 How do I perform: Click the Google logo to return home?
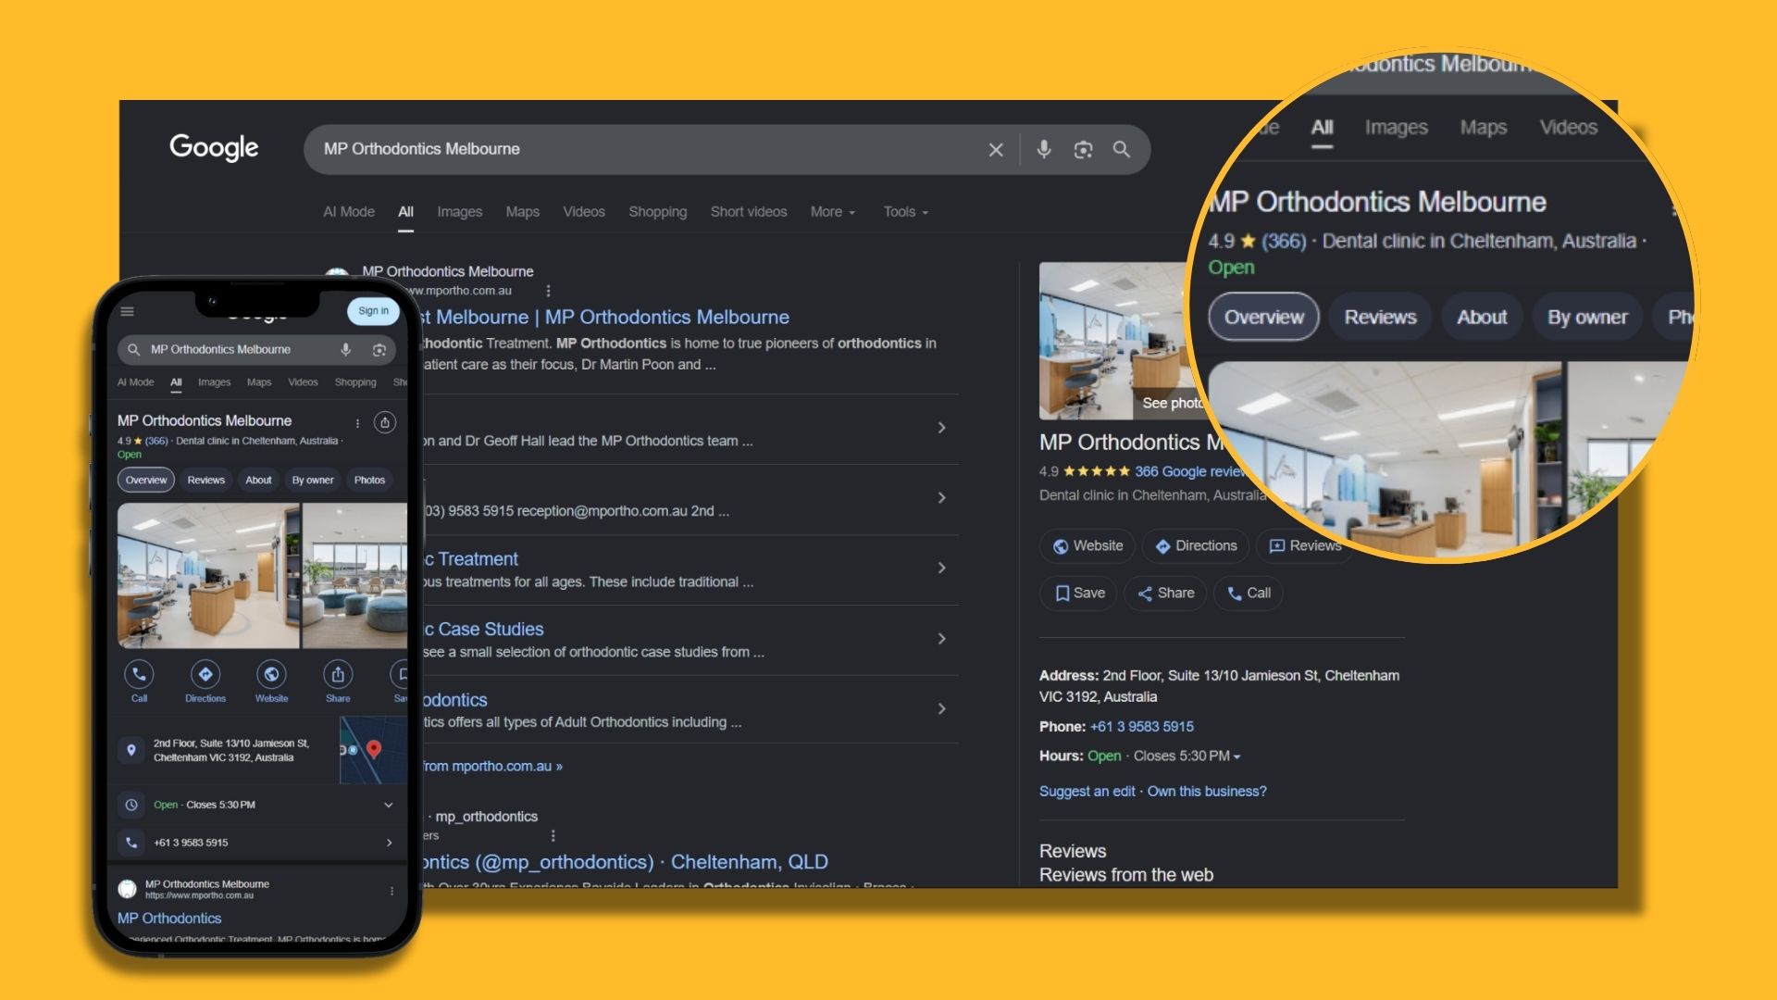(214, 147)
